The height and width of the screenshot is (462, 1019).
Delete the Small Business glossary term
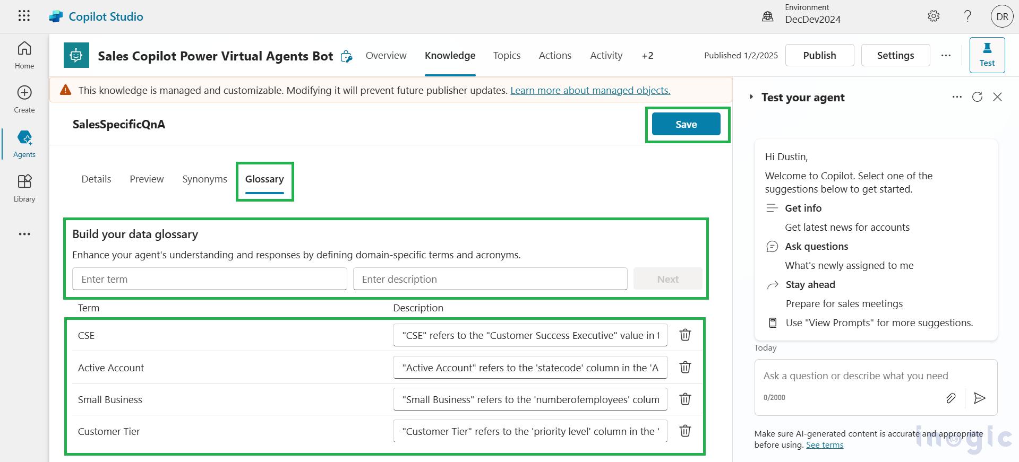click(685, 399)
